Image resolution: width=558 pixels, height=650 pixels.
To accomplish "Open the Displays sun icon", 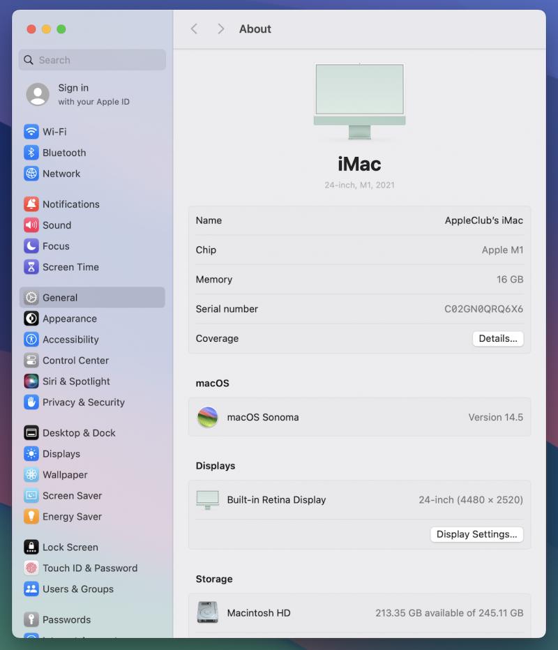I will pos(31,453).
